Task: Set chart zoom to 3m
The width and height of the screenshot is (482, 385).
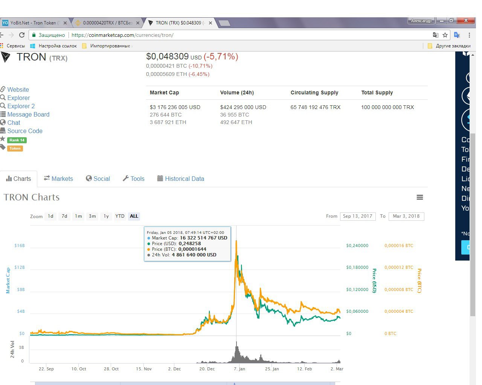Action: pyautogui.click(x=92, y=216)
